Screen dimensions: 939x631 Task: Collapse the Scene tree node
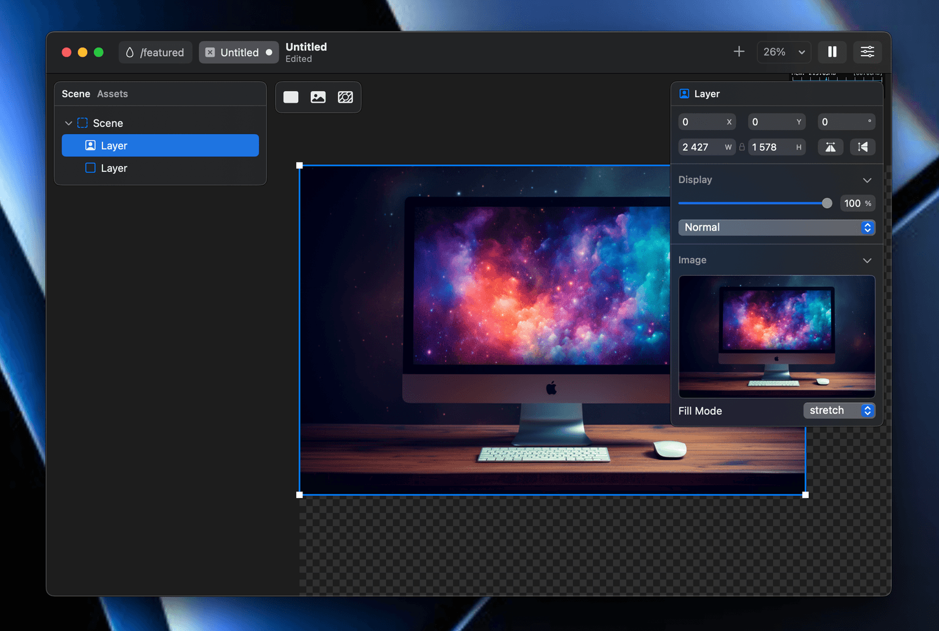pos(68,123)
